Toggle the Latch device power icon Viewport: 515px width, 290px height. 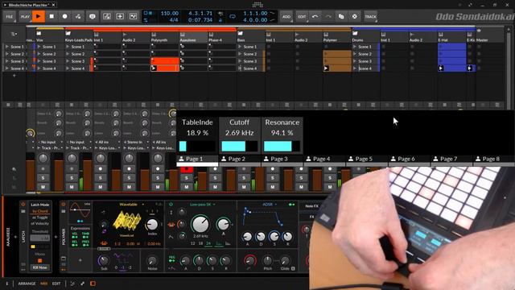coord(23,205)
